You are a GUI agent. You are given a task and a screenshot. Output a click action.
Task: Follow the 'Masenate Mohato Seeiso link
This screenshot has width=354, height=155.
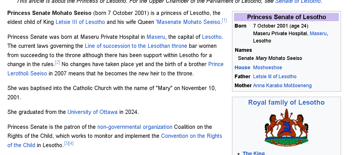(x=188, y=22)
